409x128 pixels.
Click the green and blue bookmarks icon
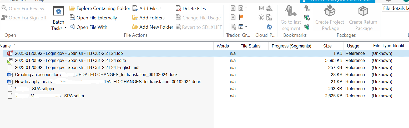[307, 26]
